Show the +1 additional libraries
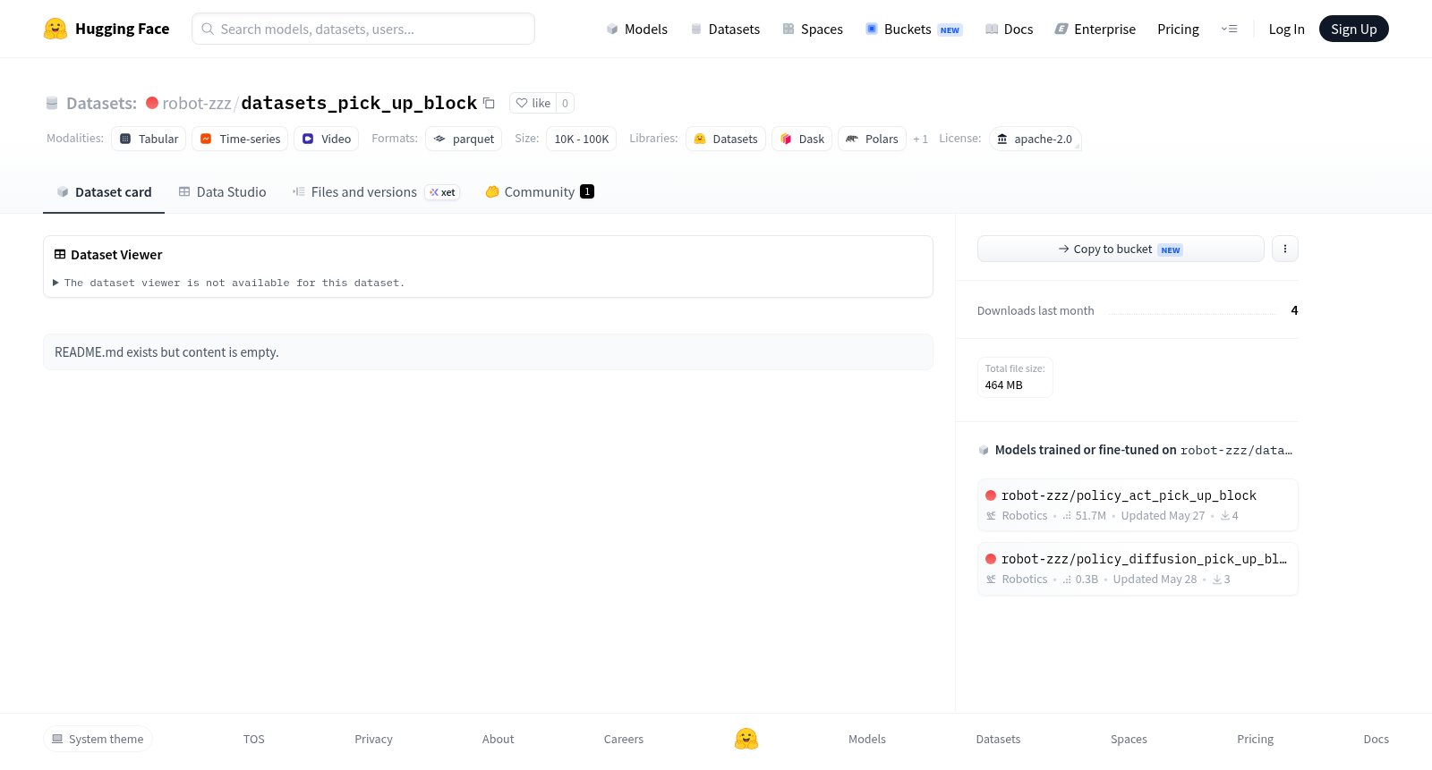1432x770 pixels. pos(920,139)
